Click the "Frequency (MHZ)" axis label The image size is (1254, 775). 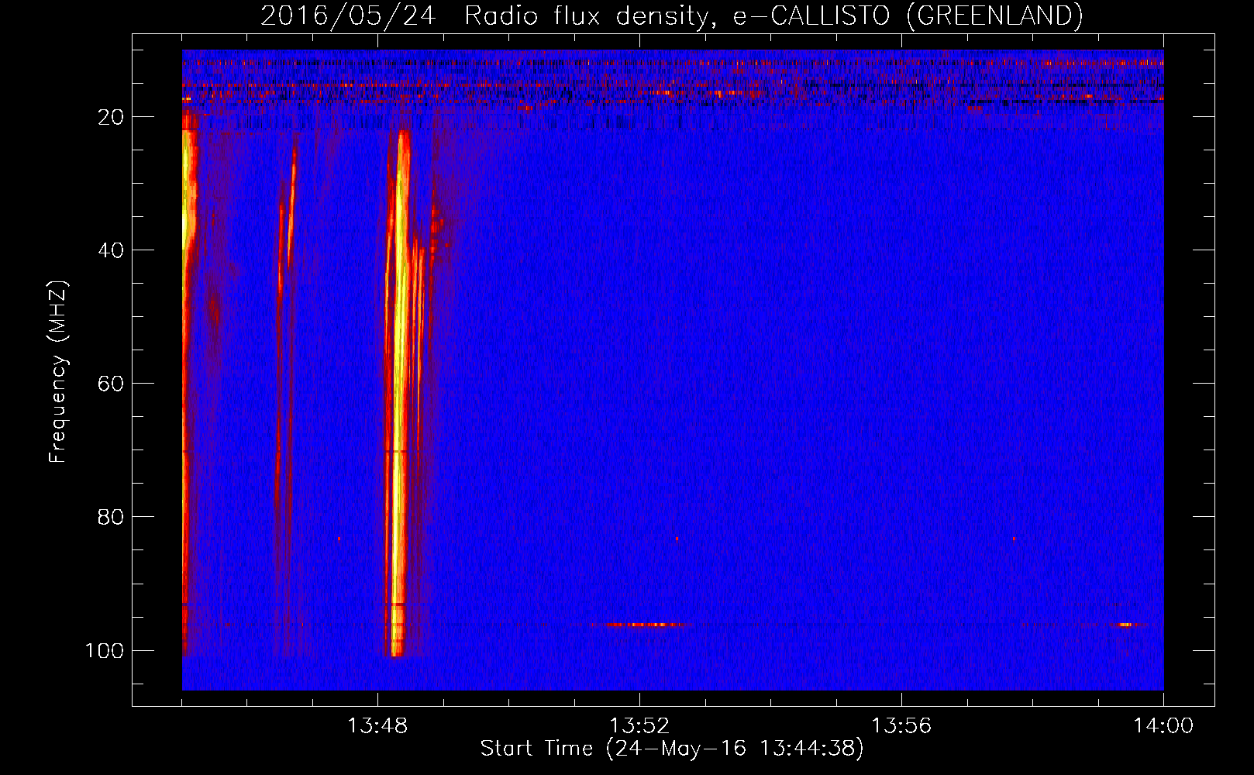coord(58,371)
